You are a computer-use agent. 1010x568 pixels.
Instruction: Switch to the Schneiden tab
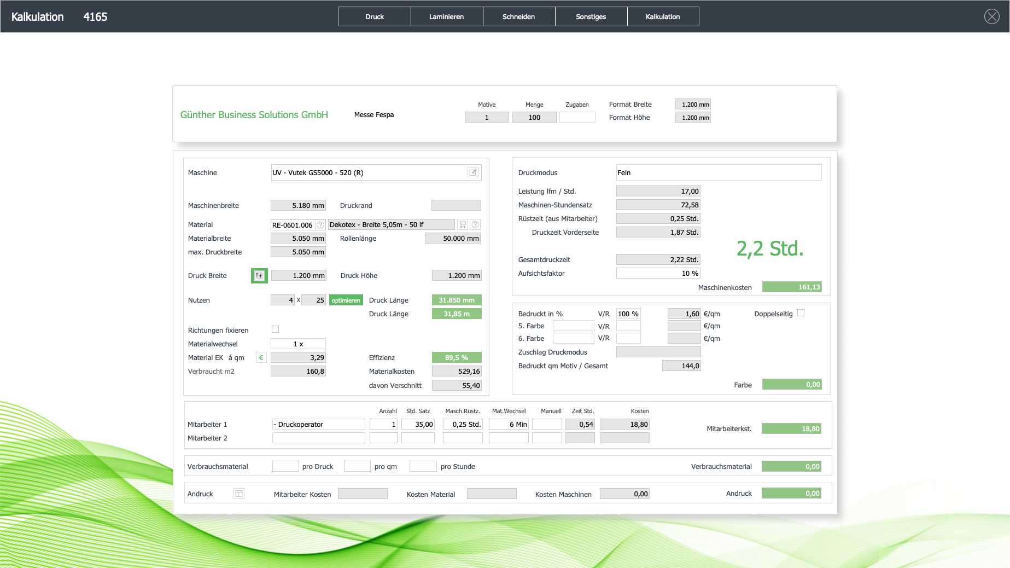518,16
